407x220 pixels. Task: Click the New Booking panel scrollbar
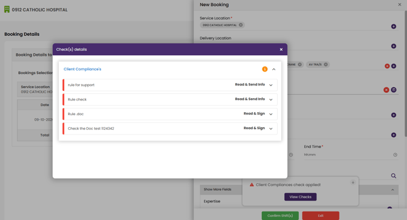click(x=405, y=73)
